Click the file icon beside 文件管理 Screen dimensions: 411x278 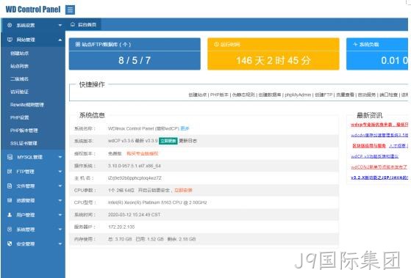pyautogui.click(x=10, y=186)
